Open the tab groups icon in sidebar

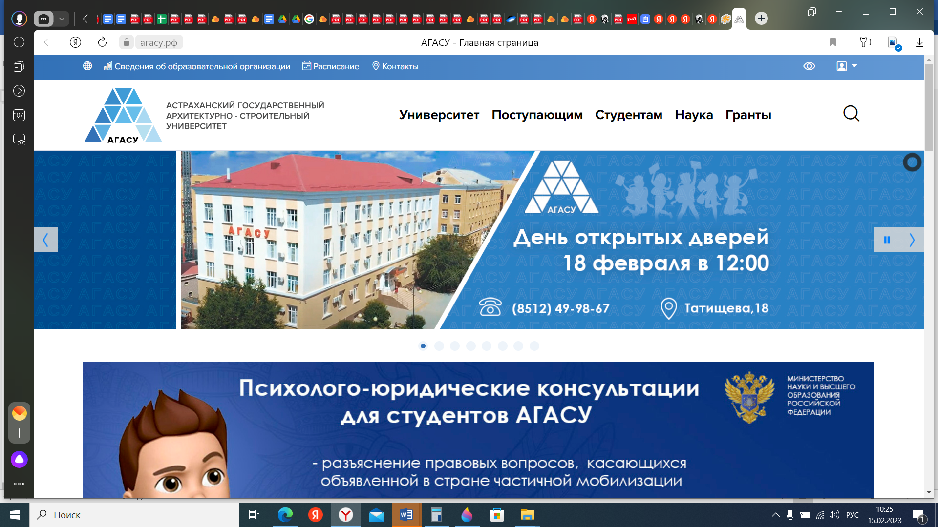(19, 66)
